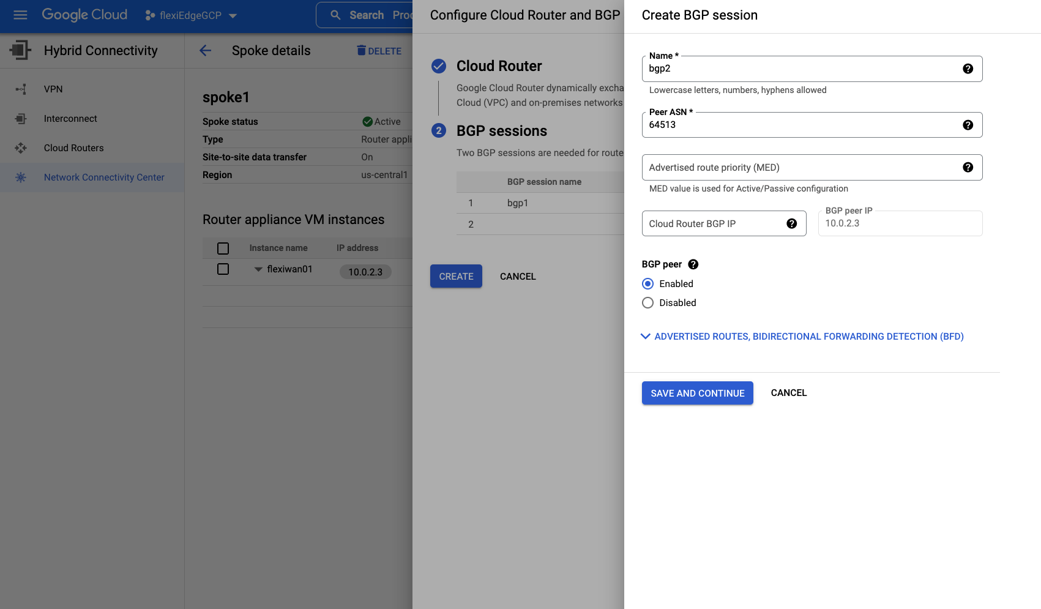Viewport: 1041px width, 609px height.
Task: Click the Interconnect sidebar icon
Action: point(21,119)
